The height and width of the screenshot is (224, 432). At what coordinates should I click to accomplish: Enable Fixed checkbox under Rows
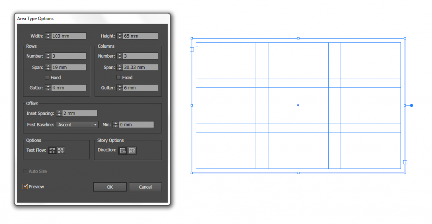tap(47, 78)
